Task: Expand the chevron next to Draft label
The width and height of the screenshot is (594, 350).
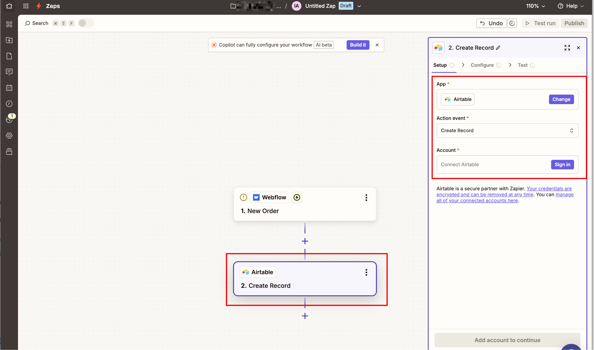Action: [x=359, y=6]
